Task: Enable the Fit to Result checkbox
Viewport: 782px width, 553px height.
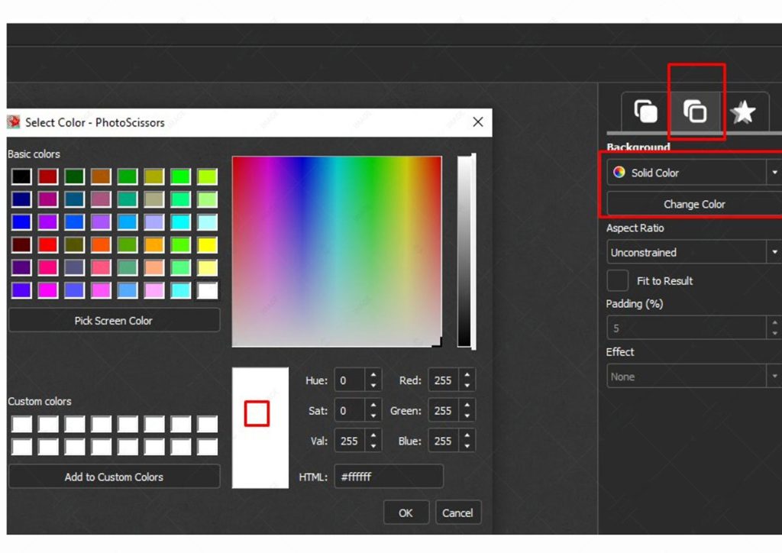Action: (617, 280)
